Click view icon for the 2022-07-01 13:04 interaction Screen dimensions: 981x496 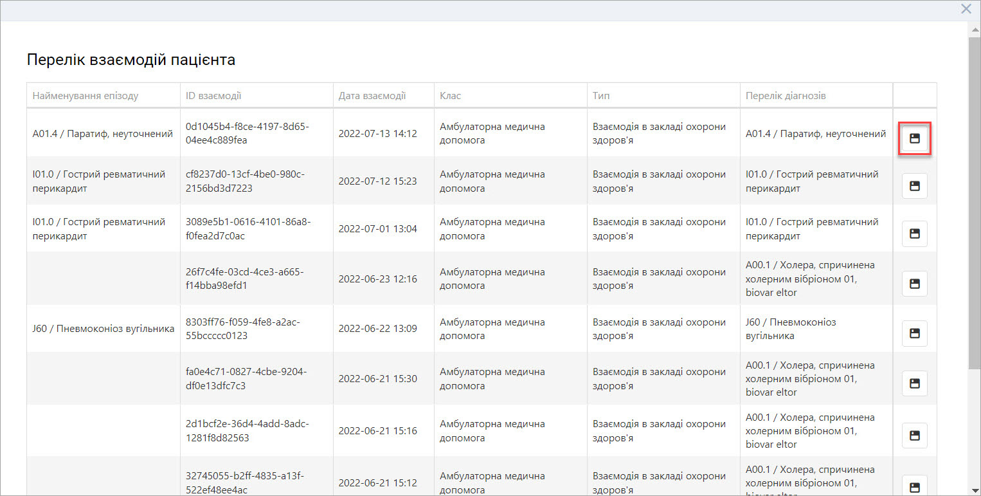[914, 234]
